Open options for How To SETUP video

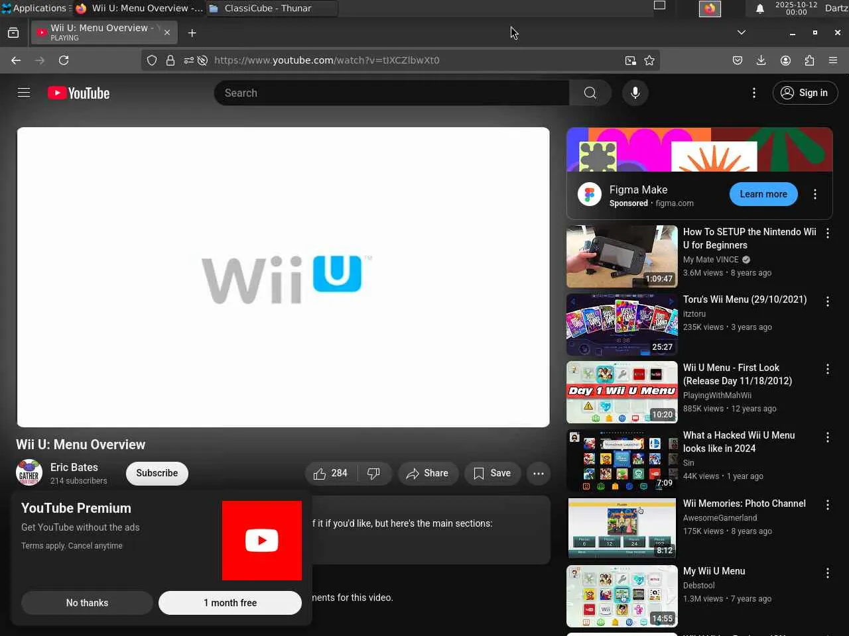click(828, 233)
